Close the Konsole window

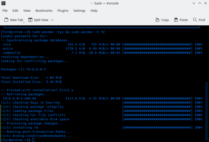(206, 3)
